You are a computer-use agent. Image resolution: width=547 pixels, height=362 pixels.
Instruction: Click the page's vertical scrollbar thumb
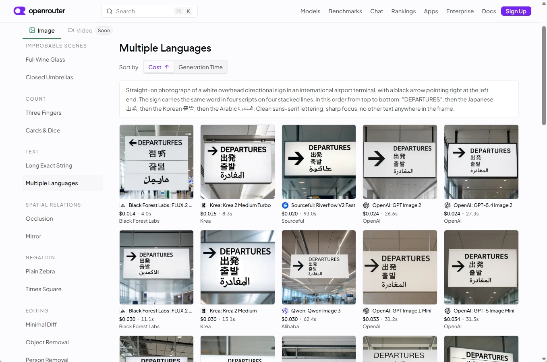[544, 76]
